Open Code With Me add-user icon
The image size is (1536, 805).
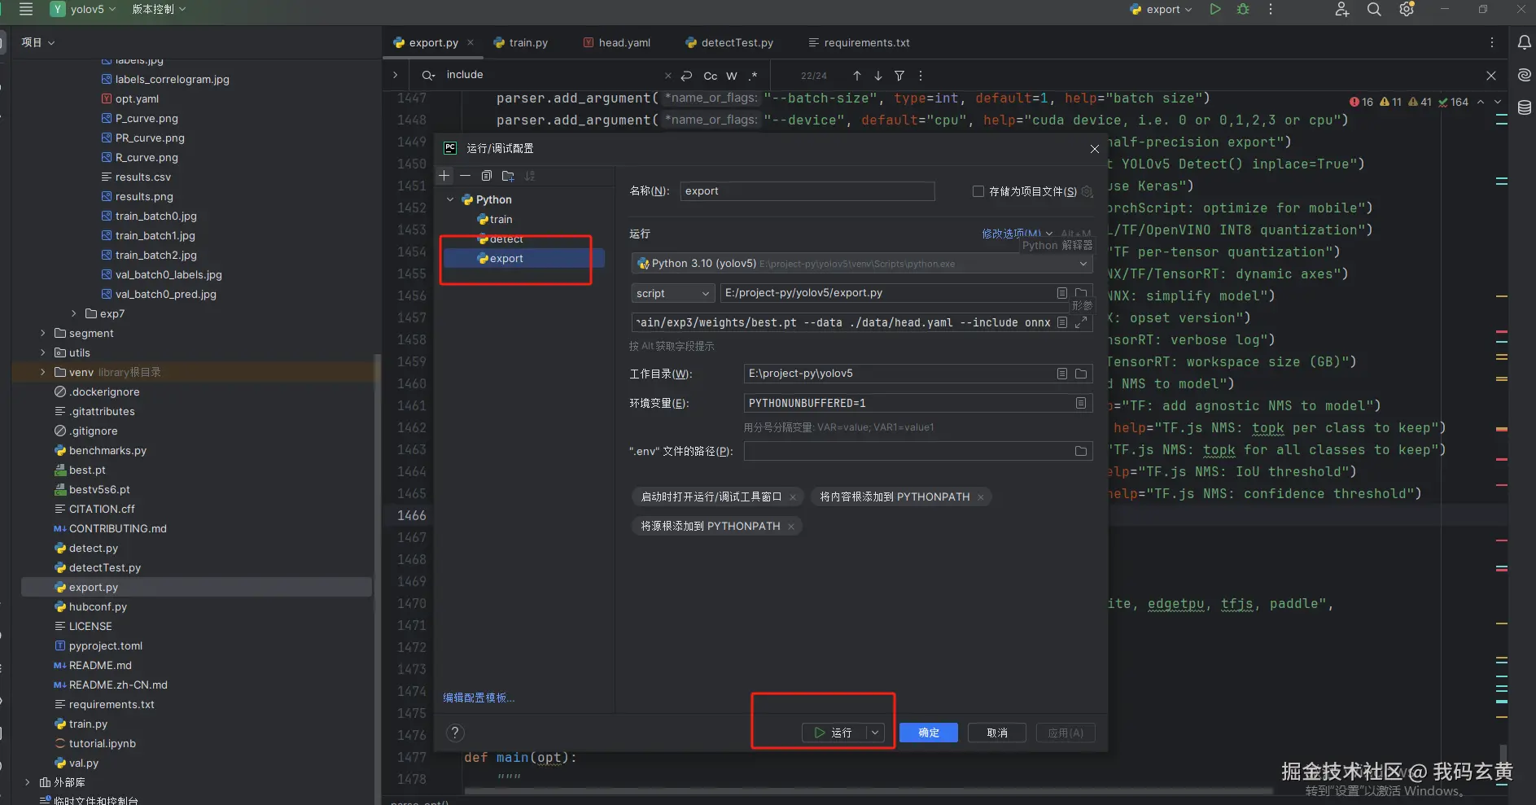click(x=1342, y=9)
